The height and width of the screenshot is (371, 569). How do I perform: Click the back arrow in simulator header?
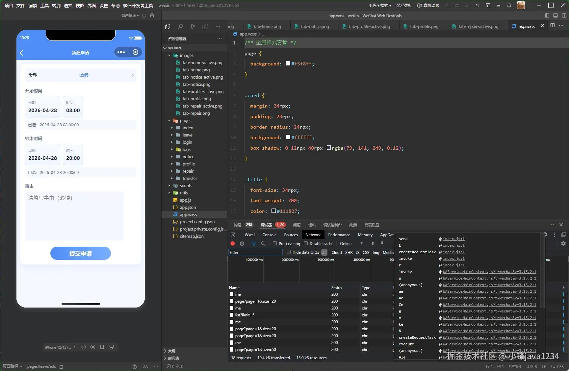point(22,53)
